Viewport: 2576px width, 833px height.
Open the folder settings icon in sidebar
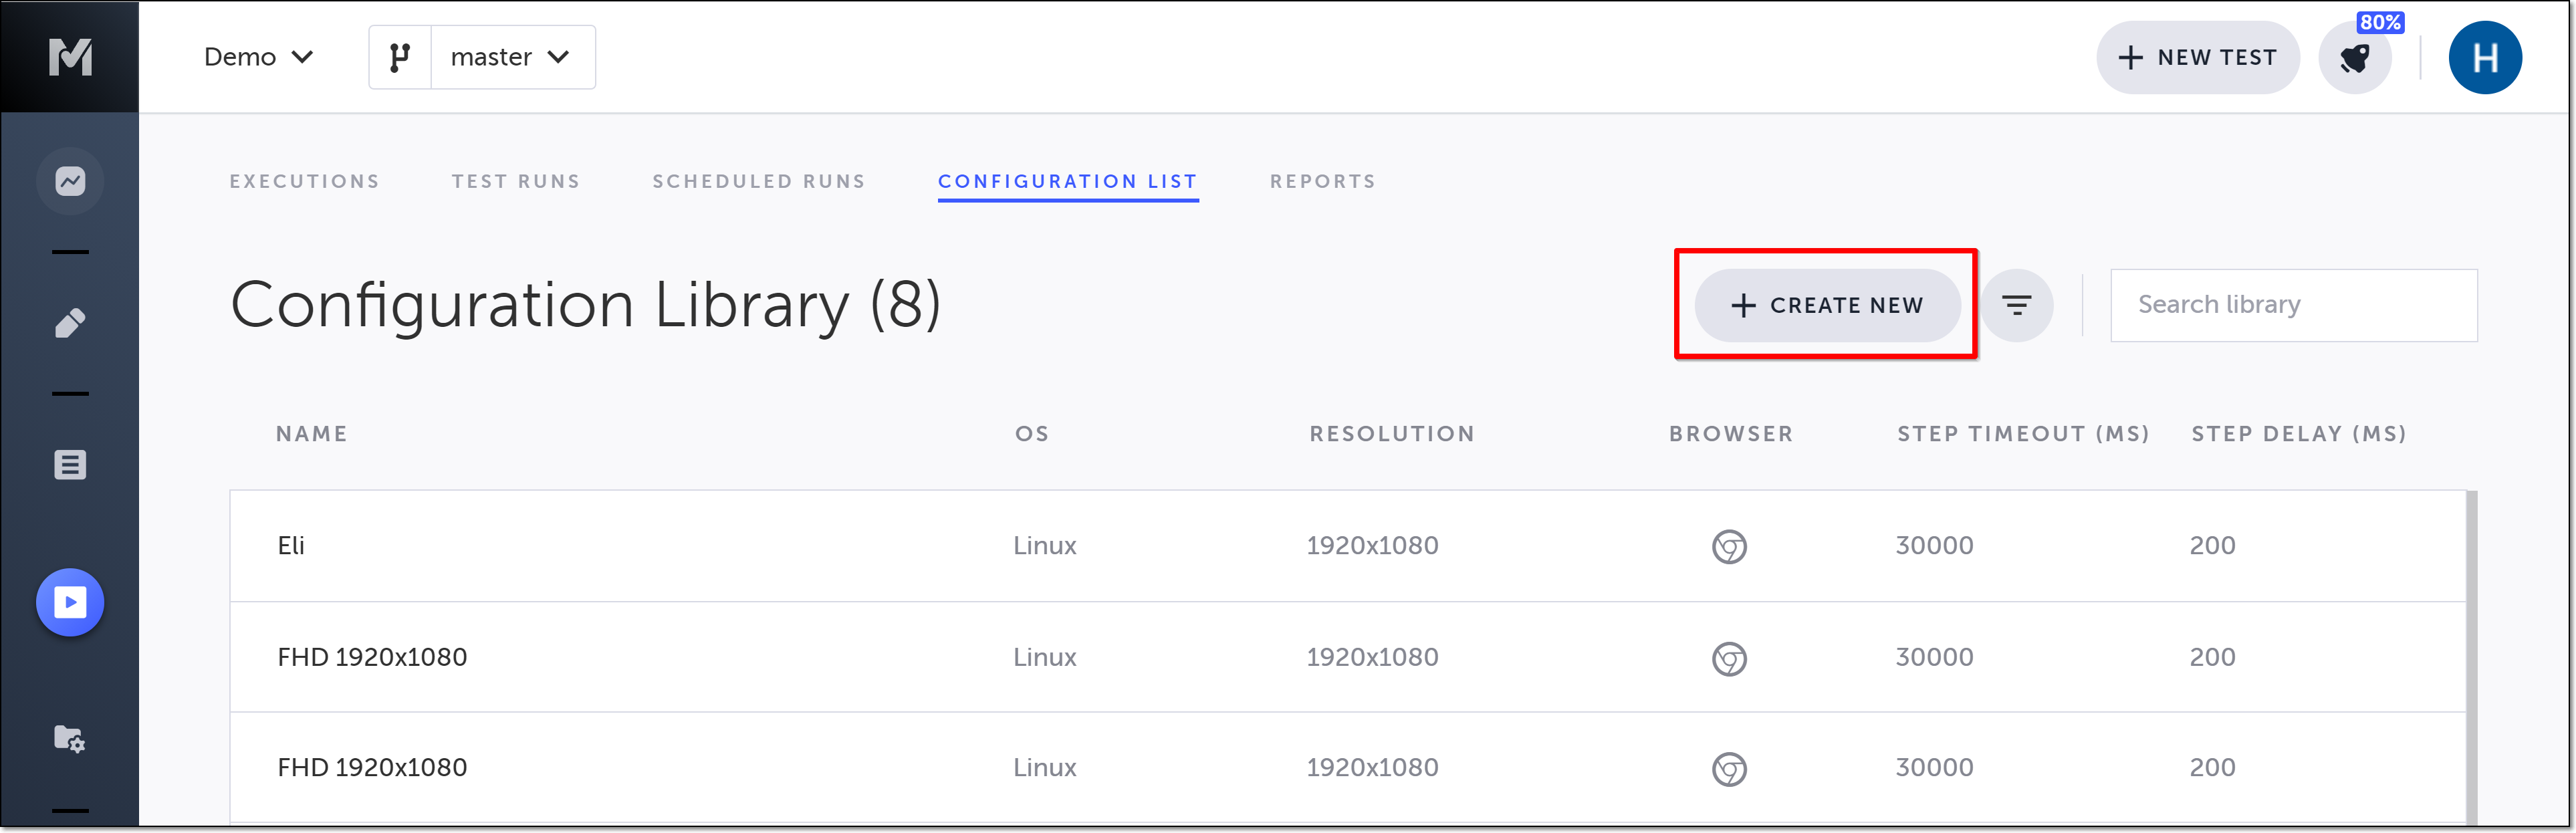tap(70, 739)
